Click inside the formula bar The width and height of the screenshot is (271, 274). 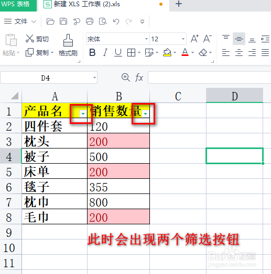[209, 77]
